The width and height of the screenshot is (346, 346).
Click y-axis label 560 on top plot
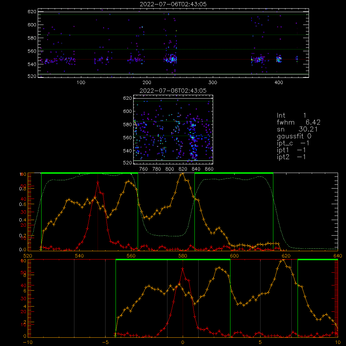tap(32, 51)
